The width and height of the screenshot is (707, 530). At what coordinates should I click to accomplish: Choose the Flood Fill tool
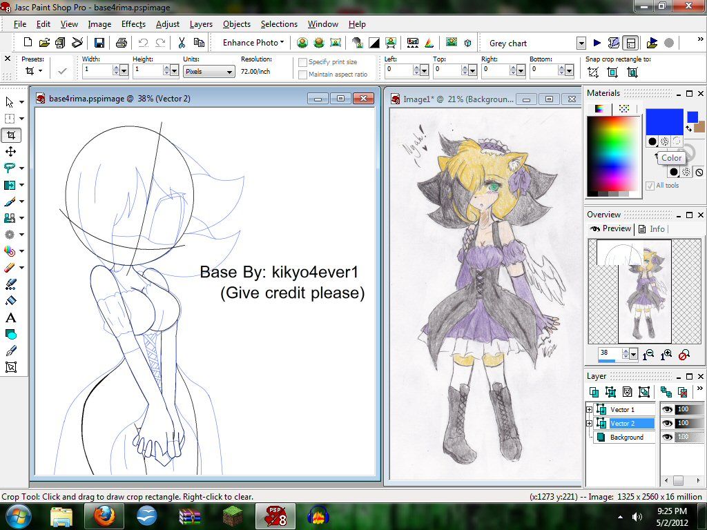tap(11, 301)
